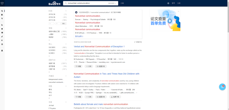Click the start year input field
This screenshot has width=229, height=110.
pyautogui.click(x=51, y=23)
